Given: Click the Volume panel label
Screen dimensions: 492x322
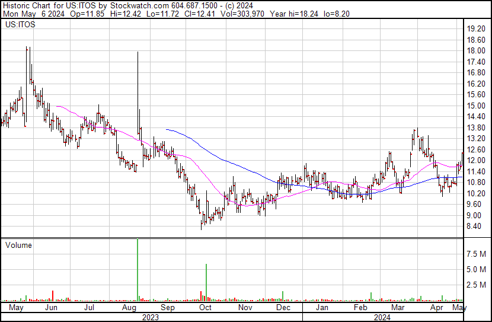Looking at the screenshot, I should click(x=18, y=245).
